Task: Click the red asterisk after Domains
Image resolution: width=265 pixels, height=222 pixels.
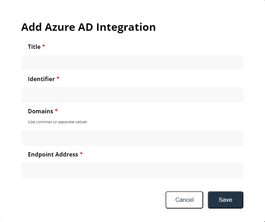Action: pos(57,111)
